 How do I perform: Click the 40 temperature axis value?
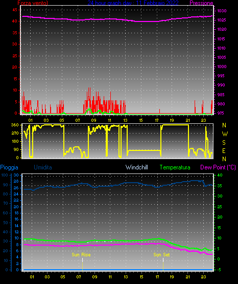tap(220, 175)
